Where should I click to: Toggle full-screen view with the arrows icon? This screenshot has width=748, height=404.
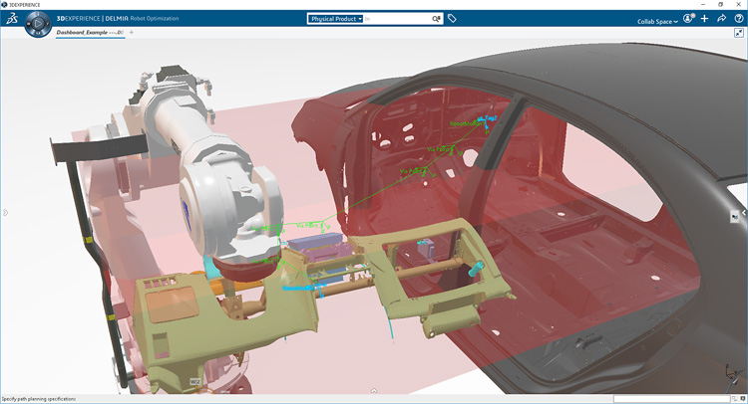click(x=737, y=33)
